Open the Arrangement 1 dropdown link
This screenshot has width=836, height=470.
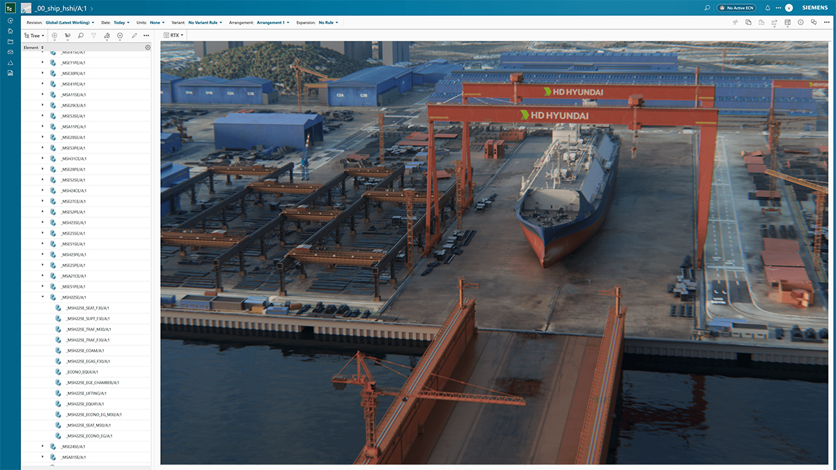coord(272,22)
